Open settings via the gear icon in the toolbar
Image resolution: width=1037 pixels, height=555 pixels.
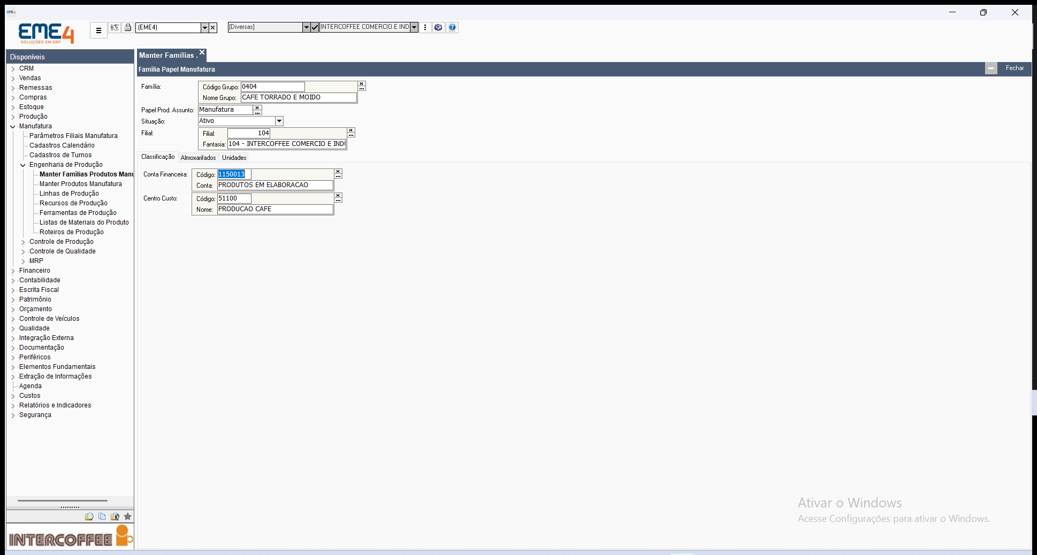pyautogui.click(x=438, y=27)
